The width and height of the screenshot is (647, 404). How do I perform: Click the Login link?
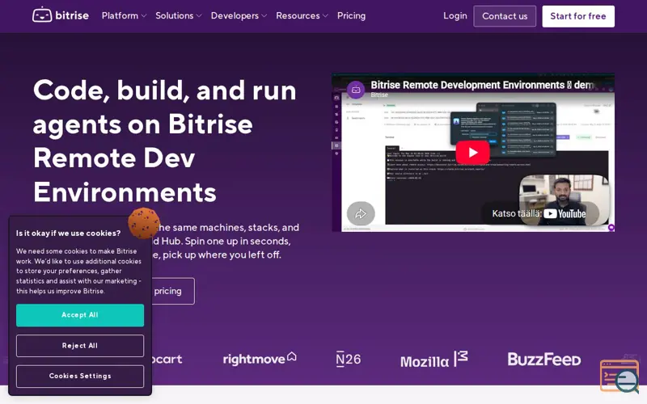coord(455,15)
